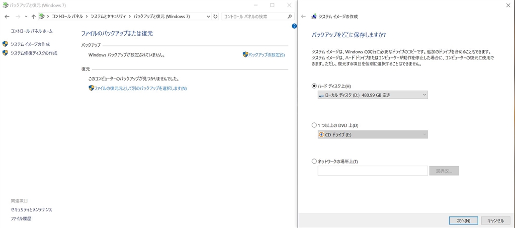Go up one level in Control Panel
The height and width of the screenshot is (228, 515).
[x=33, y=17]
